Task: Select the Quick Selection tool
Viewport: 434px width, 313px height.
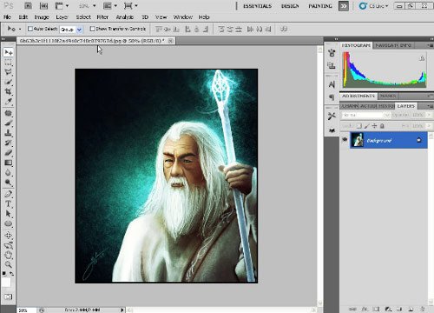Action: pyautogui.click(x=9, y=82)
